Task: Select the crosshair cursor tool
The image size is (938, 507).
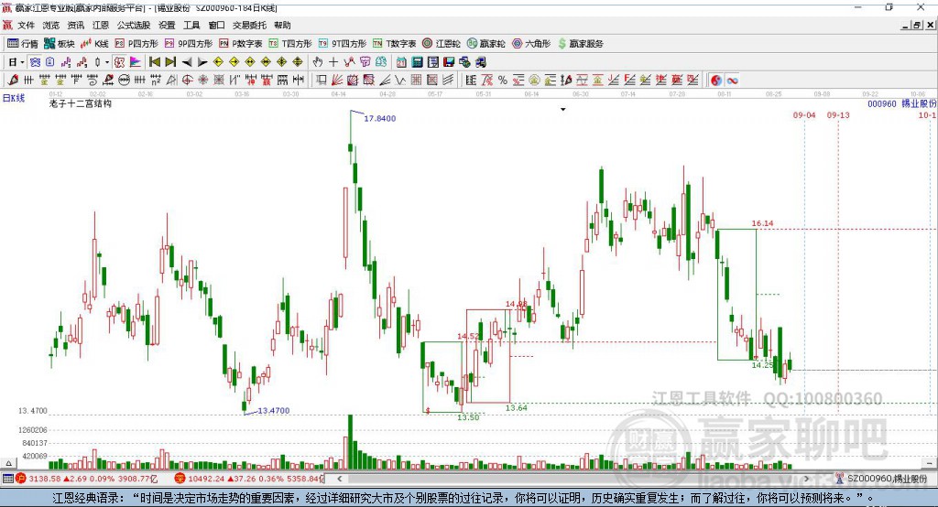Action: coord(333,61)
